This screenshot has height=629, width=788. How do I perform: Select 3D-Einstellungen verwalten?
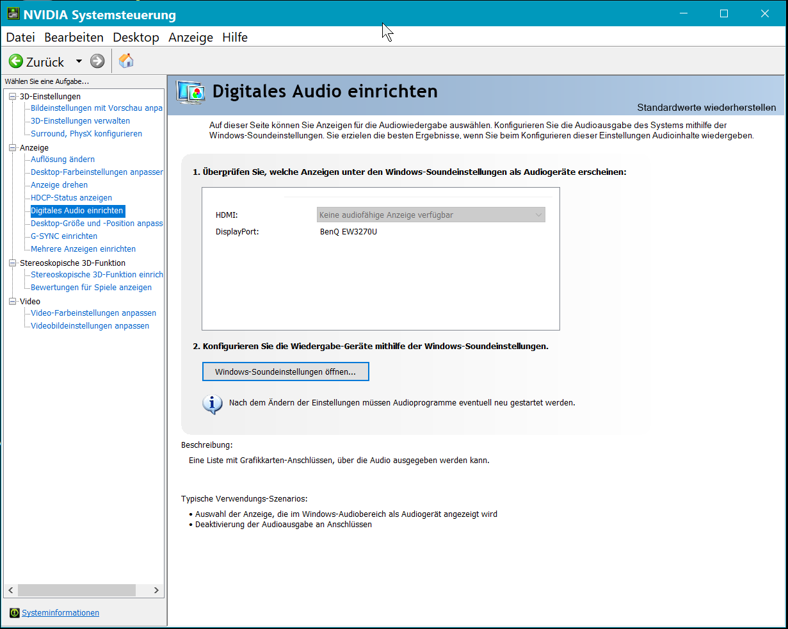coord(81,121)
